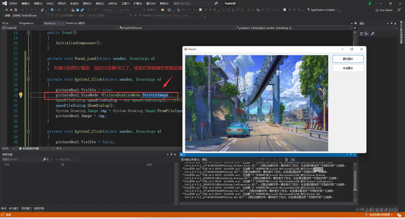Screen dimensions: 405x219
Task: Split the editor with the split-window icon
Action: coord(355,28)
